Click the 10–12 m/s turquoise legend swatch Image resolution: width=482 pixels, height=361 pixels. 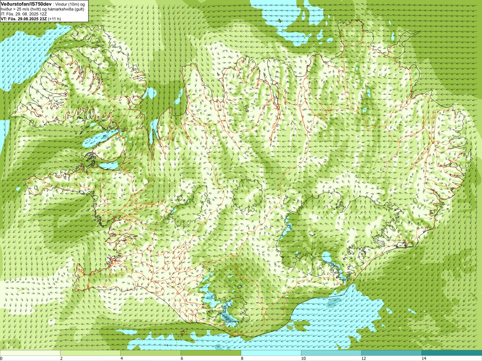coord(331,353)
